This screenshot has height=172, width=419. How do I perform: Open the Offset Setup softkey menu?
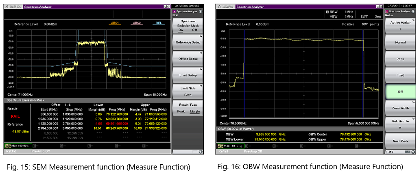coord(188,59)
